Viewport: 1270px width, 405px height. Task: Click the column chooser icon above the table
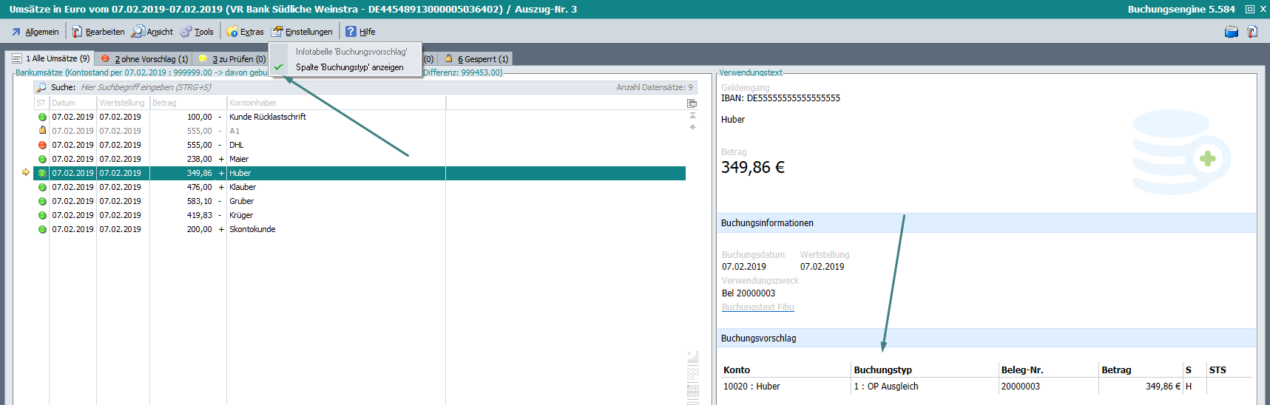(x=692, y=103)
